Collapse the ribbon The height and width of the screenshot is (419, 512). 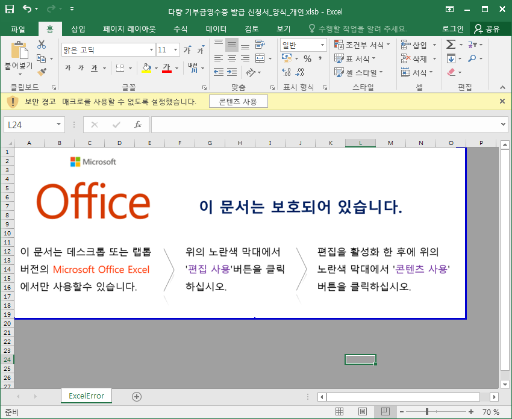click(502, 87)
